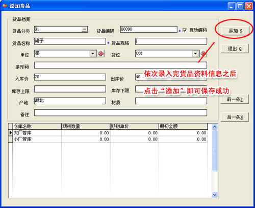
Task: Click the 退出 button
Action: click(x=235, y=49)
